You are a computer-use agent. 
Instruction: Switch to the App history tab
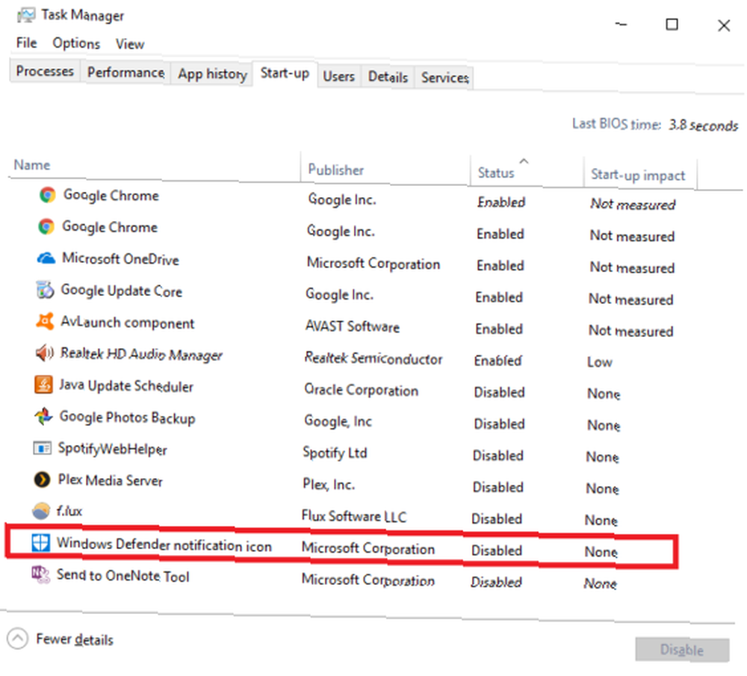click(212, 74)
